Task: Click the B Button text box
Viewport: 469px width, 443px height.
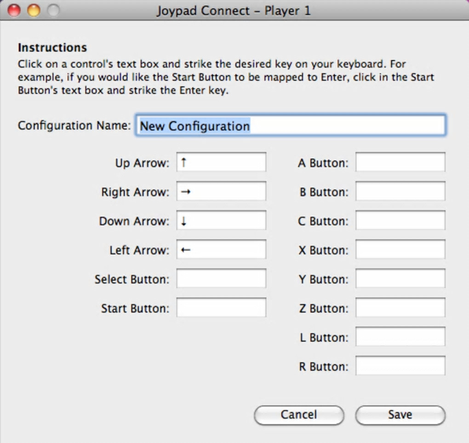Action: tap(400, 191)
